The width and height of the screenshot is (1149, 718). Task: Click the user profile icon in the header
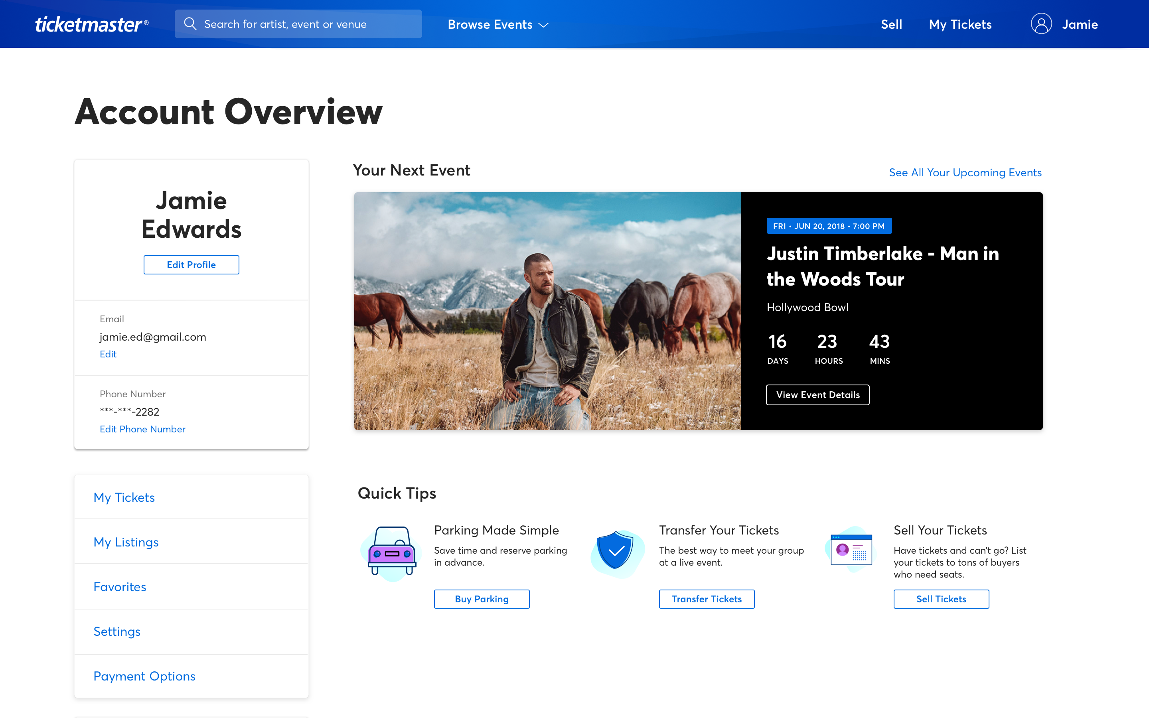1040,23
